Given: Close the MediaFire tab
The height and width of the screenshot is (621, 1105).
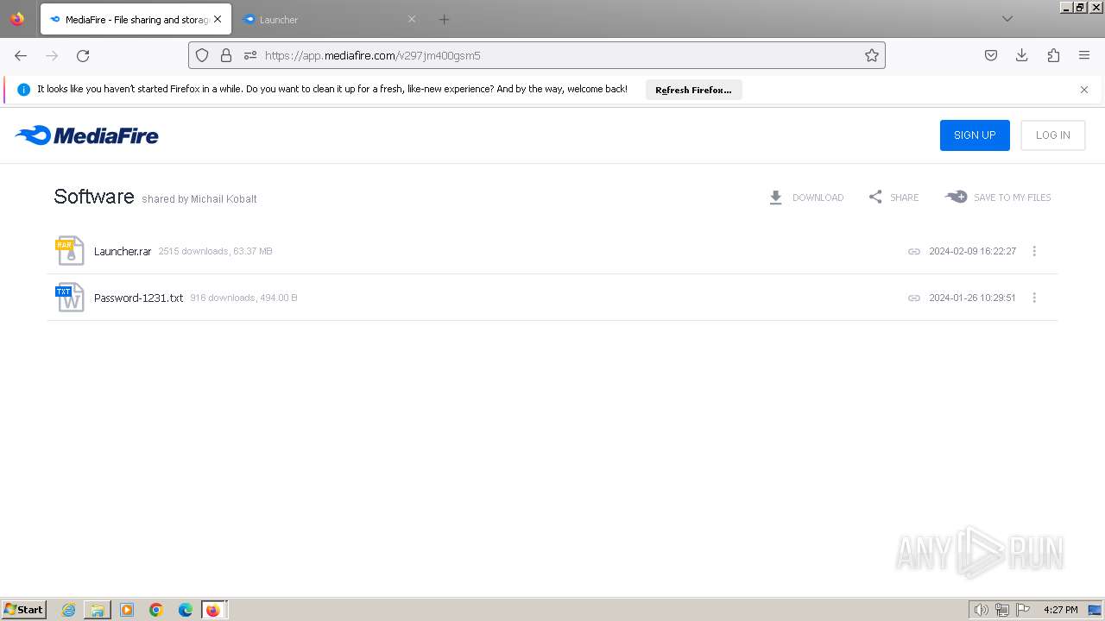Looking at the screenshot, I should point(218,19).
